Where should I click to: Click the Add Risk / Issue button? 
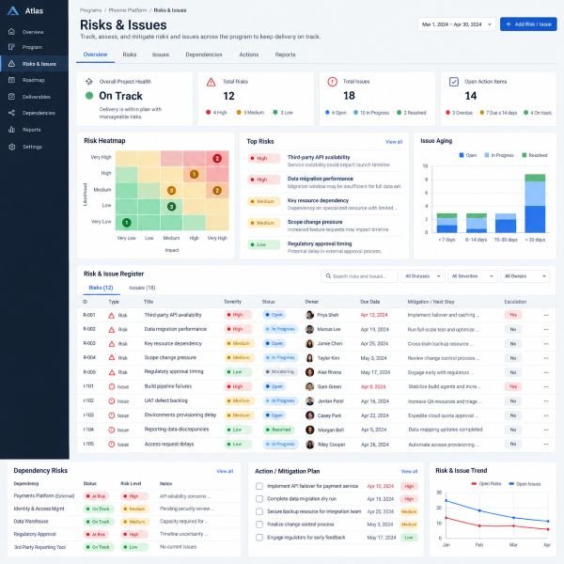[x=528, y=24]
